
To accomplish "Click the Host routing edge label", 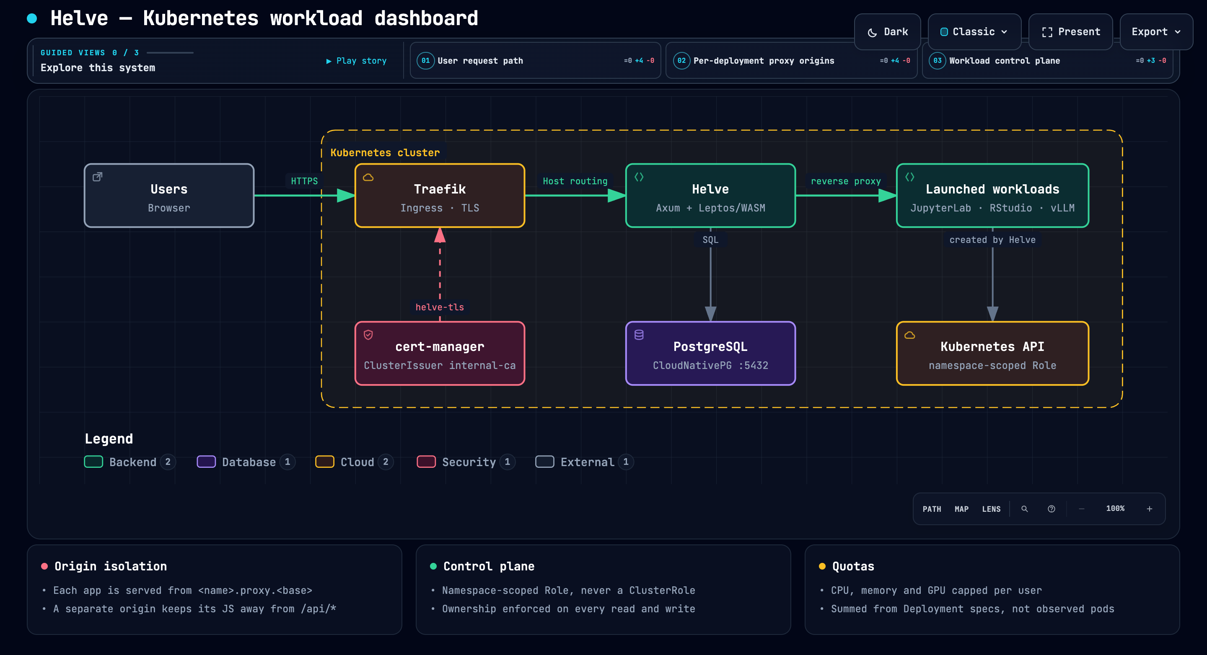I will (575, 181).
